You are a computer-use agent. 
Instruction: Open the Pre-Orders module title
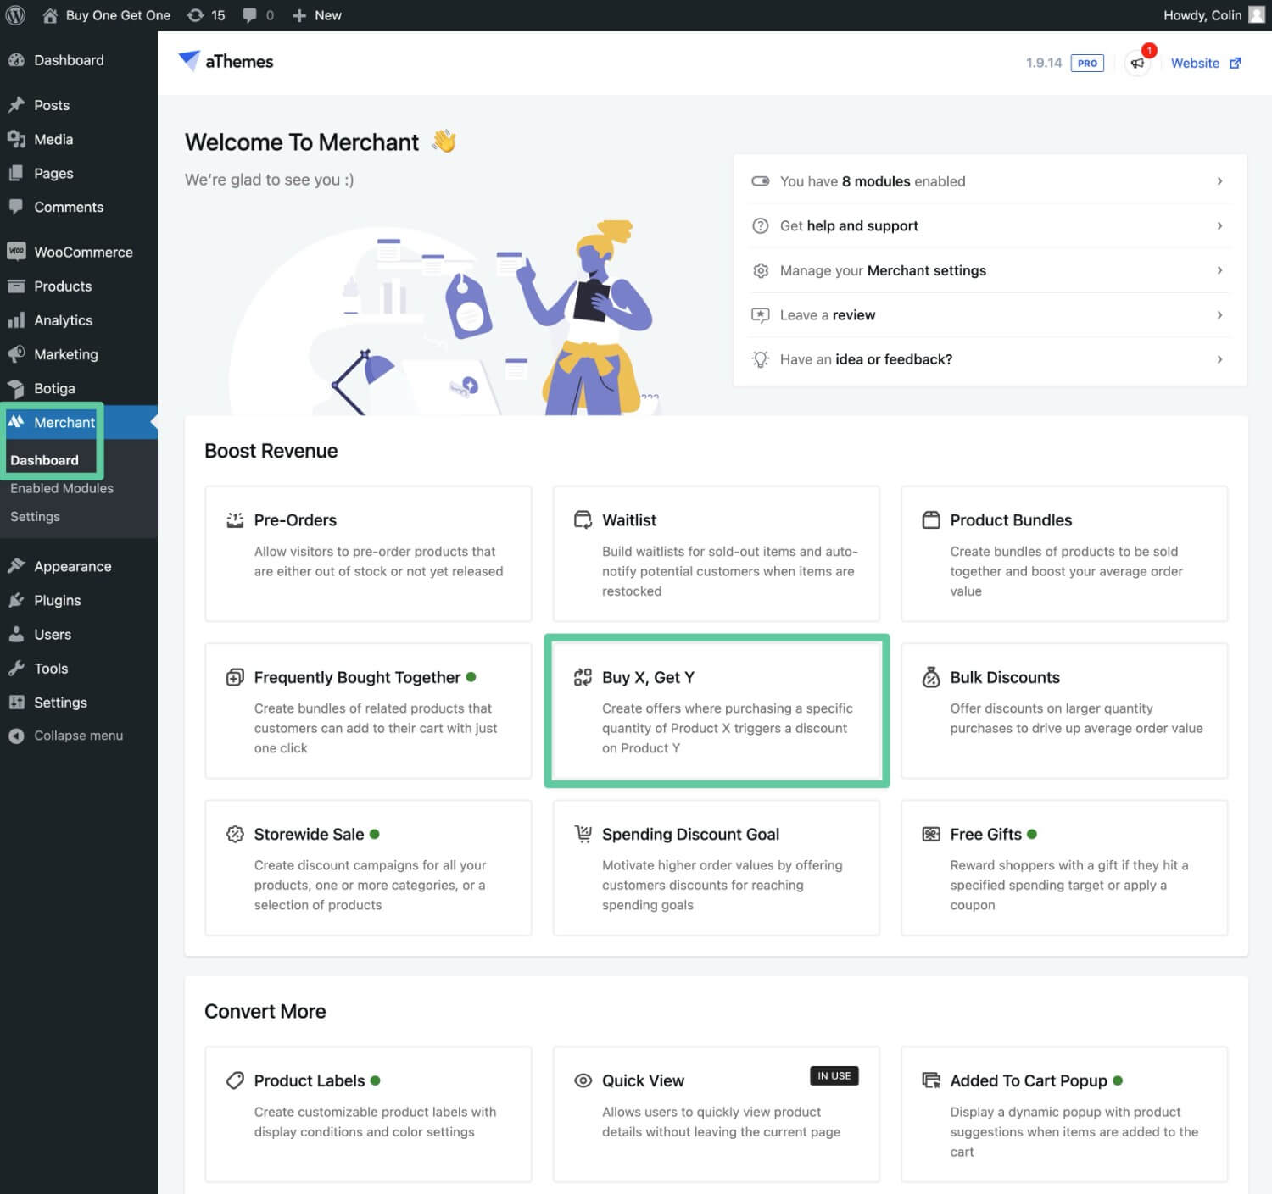pyautogui.click(x=295, y=519)
